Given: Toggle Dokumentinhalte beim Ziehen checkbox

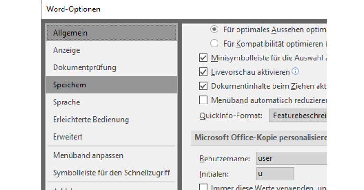Looking at the screenshot, I should click(x=203, y=86).
